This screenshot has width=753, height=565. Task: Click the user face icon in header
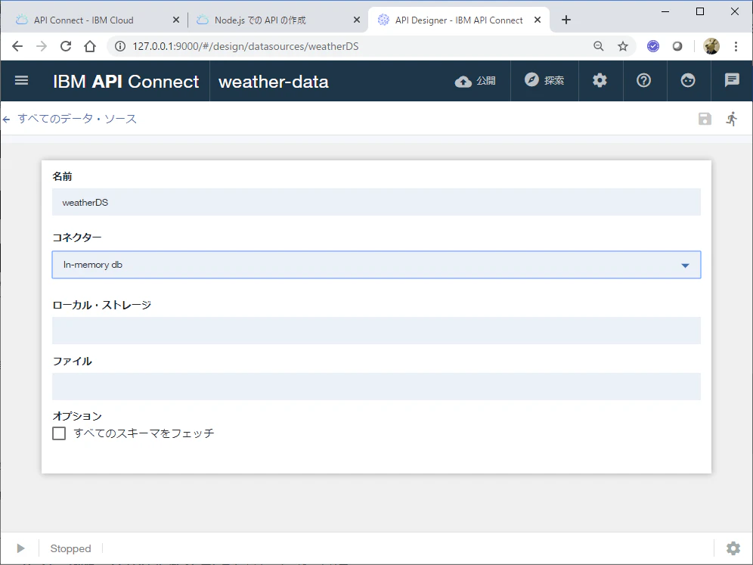tap(688, 81)
